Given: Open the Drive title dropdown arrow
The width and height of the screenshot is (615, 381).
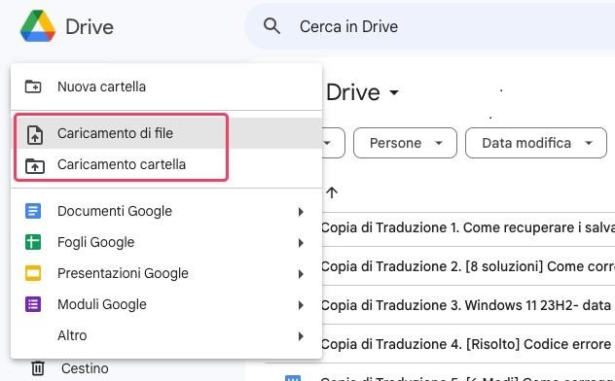Looking at the screenshot, I should [x=394, y=92].
